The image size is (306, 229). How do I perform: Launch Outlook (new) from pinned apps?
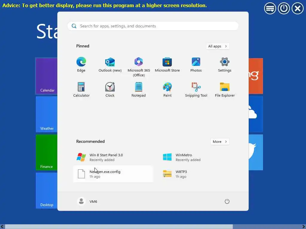(x=110, y=65)
